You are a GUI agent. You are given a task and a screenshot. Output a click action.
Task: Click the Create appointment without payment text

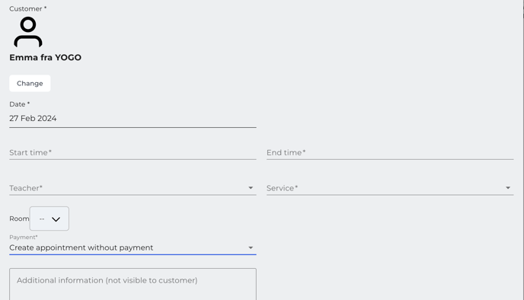coord(81,247)
